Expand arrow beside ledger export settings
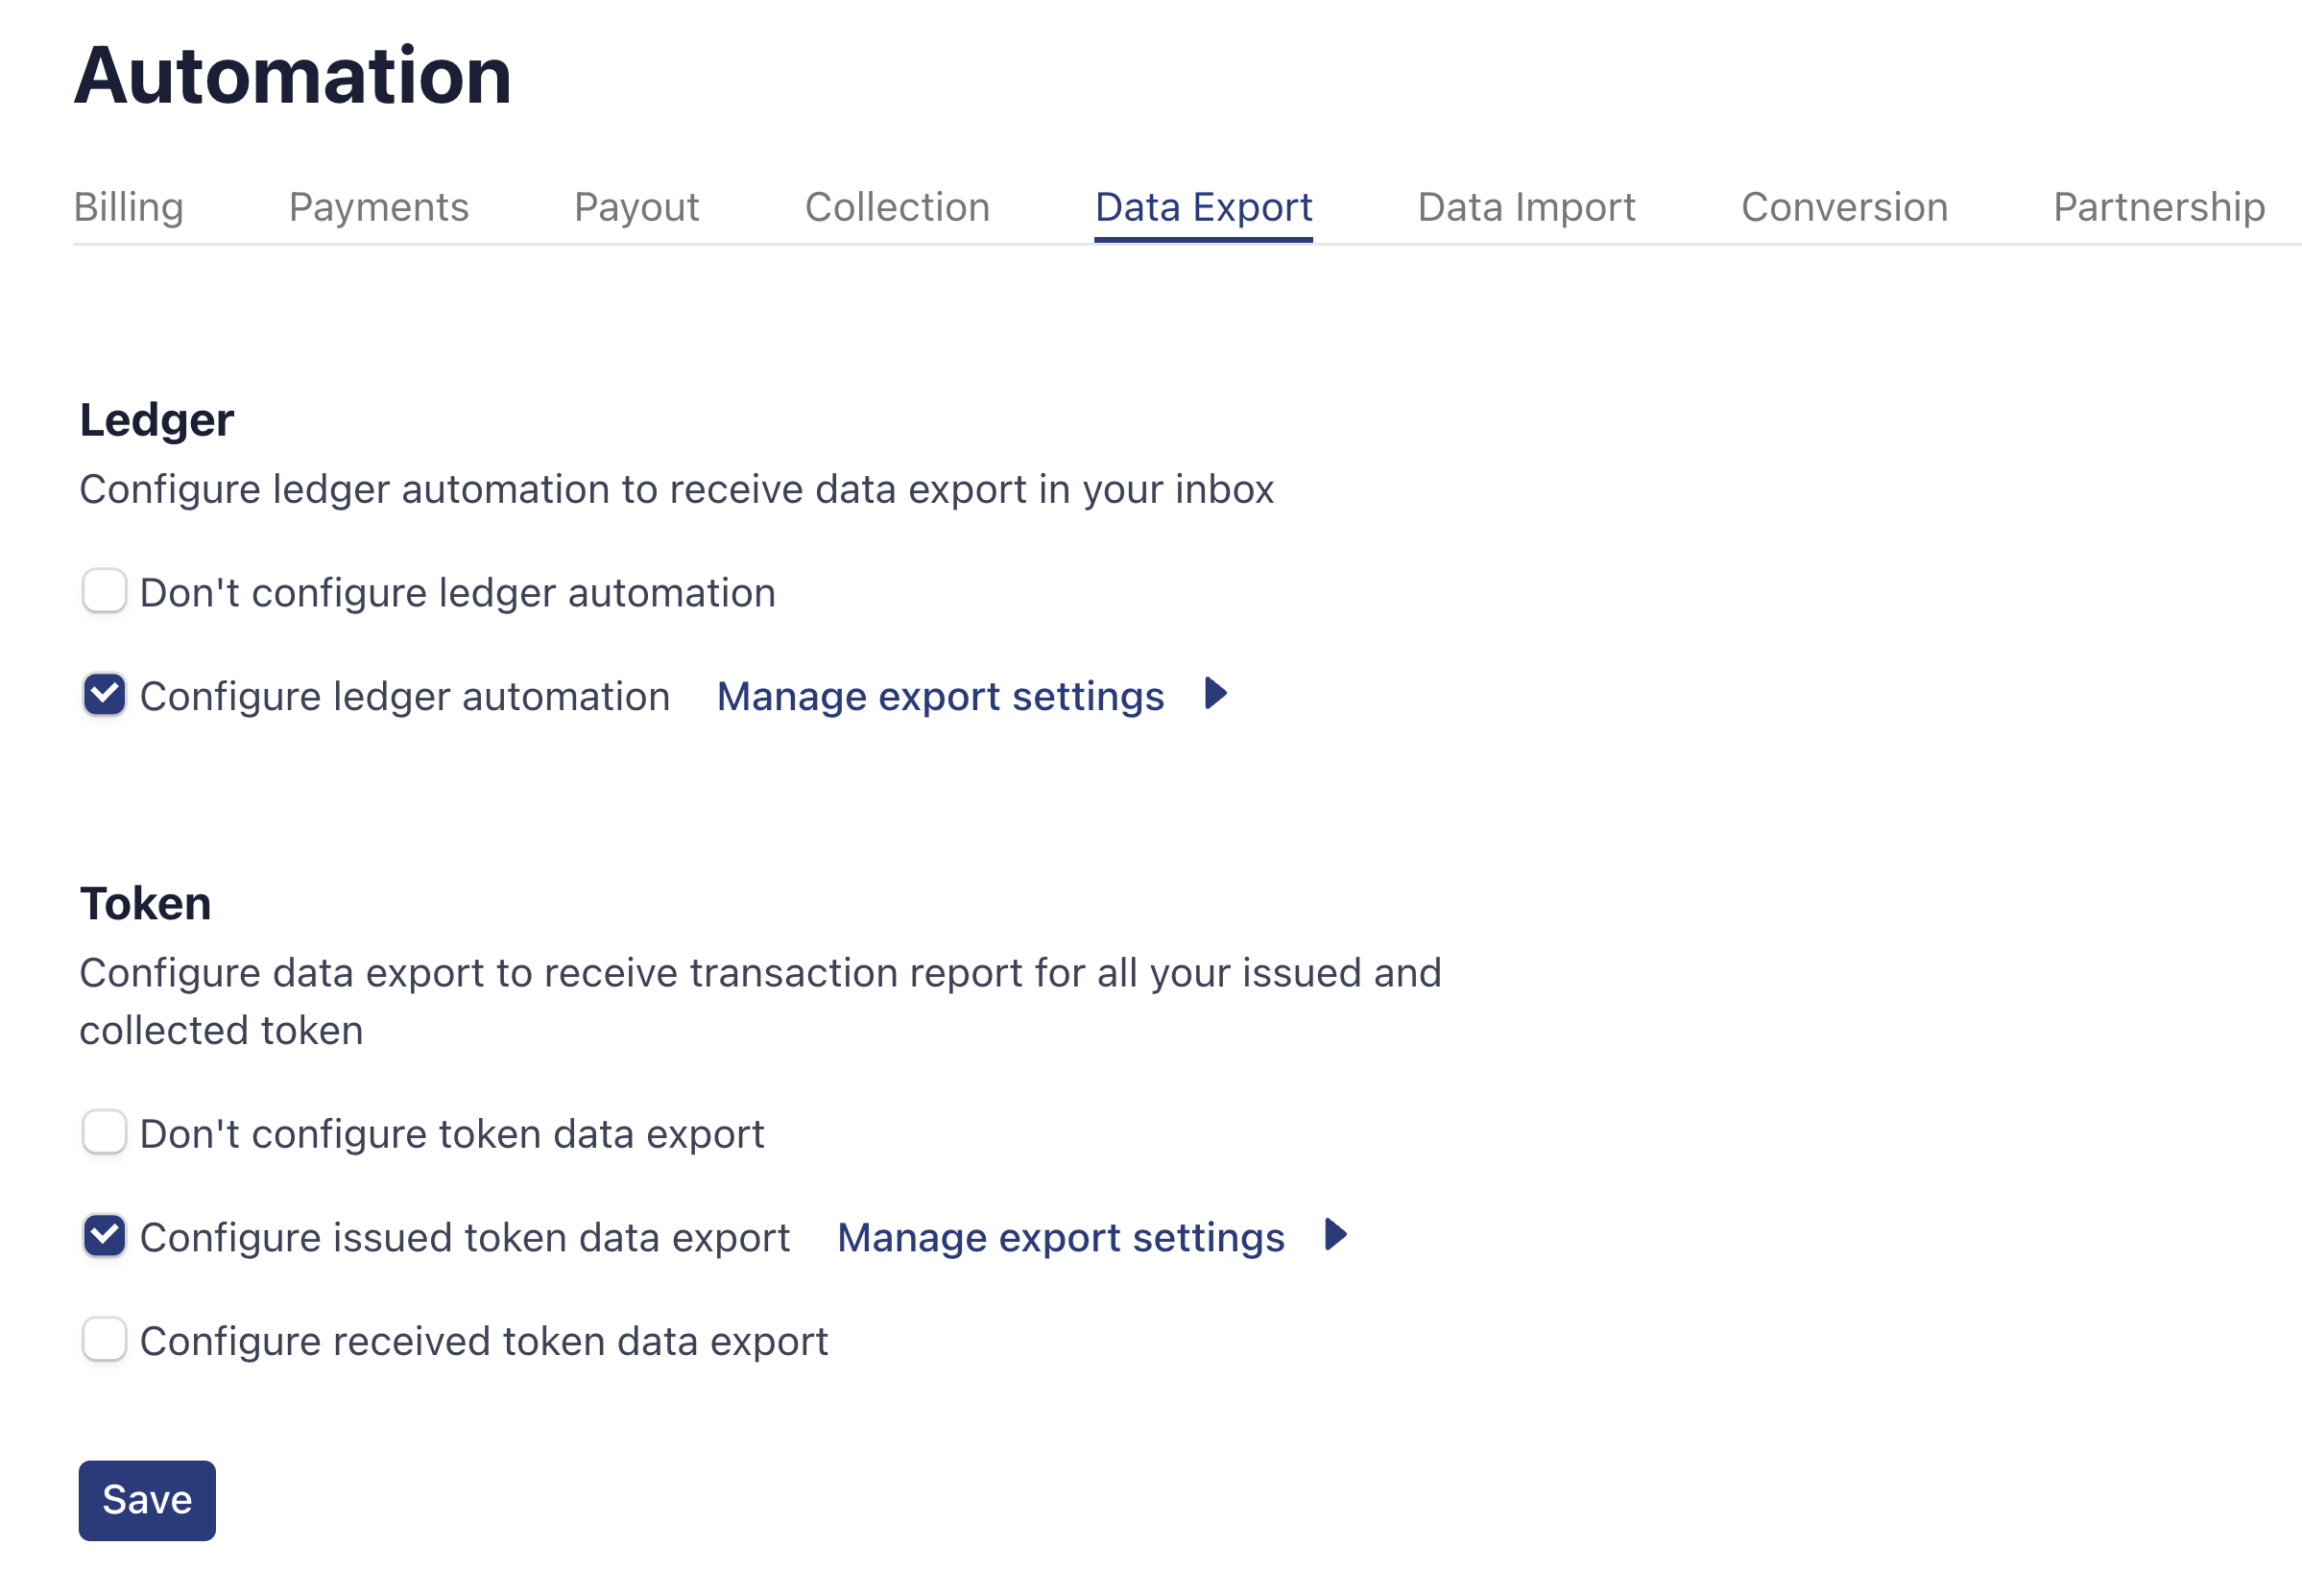This screenshot has width=2302, height=1593. click(1215, 694)
